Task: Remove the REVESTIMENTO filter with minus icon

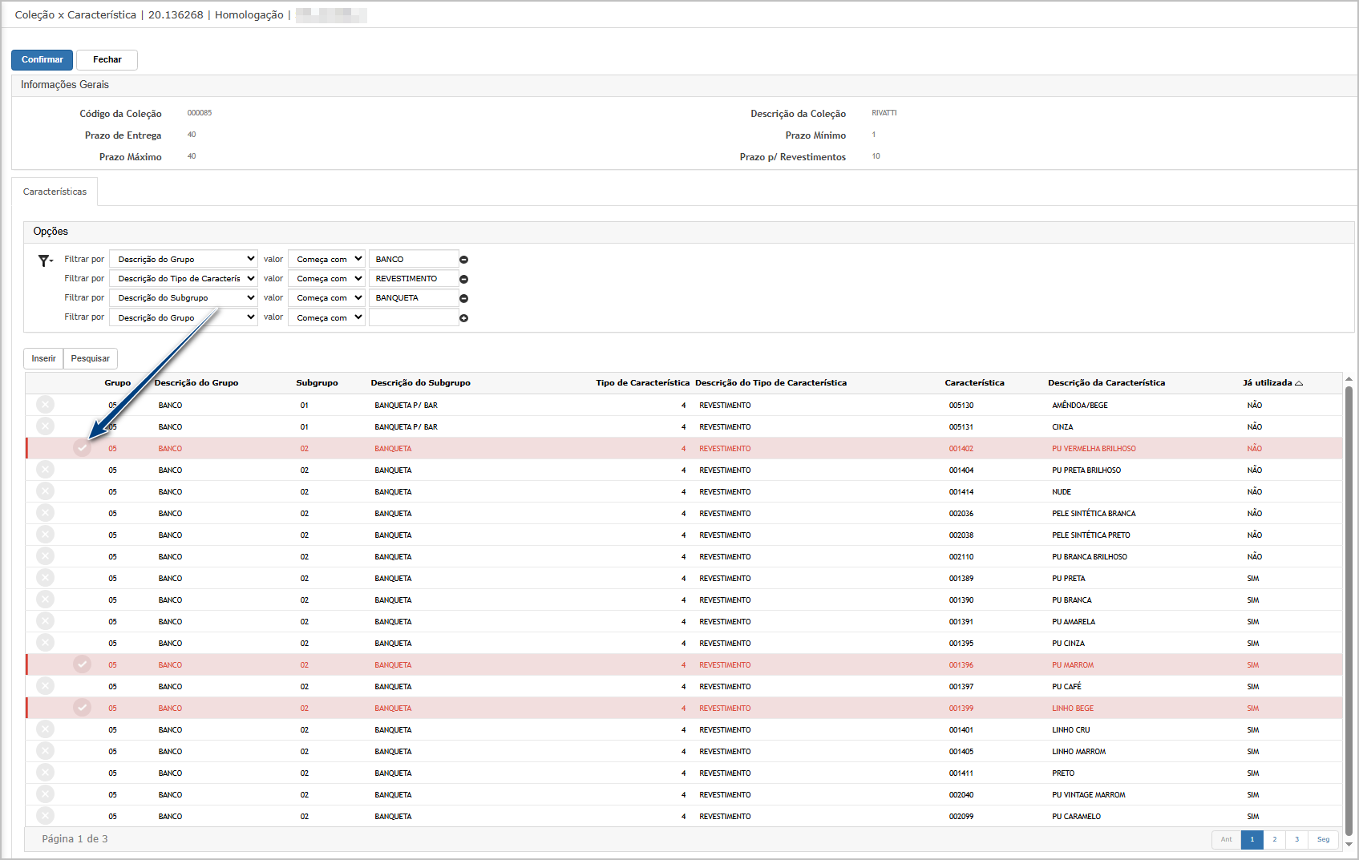Action: pyautogui.click(x=463, y=279)
